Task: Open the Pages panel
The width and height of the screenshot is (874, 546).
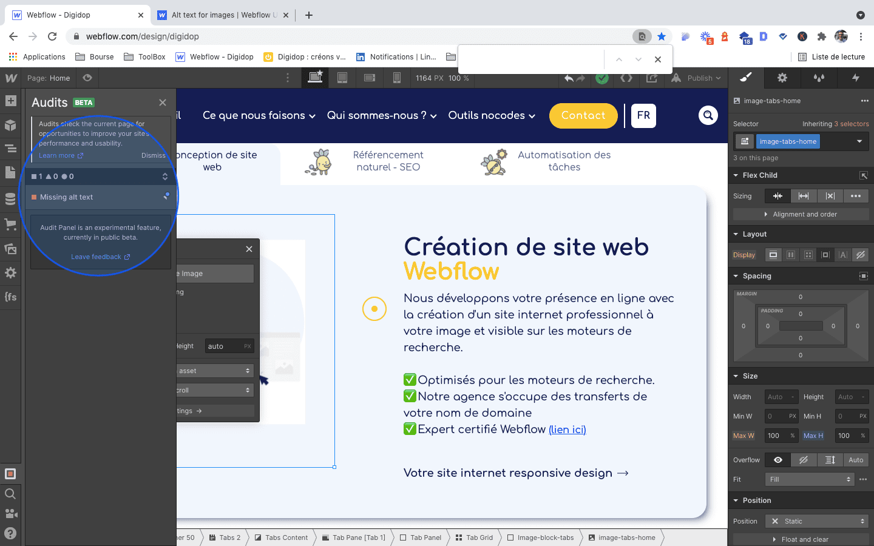Action: pos(10,172)
